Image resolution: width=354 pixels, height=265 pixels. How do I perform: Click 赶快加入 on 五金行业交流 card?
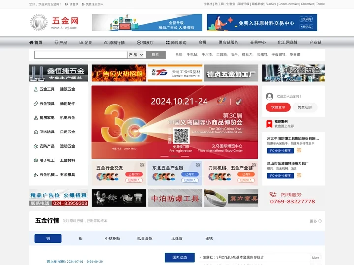click(x=134, y=180)
